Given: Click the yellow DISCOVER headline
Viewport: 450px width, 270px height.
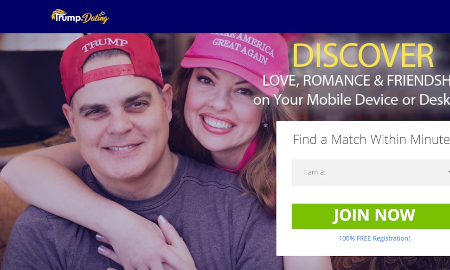Looking at the screenshot, I should point(362,56).
